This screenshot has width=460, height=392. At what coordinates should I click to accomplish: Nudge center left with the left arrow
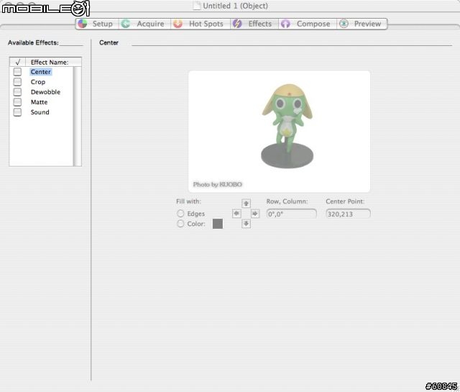(x=236, y=213)
